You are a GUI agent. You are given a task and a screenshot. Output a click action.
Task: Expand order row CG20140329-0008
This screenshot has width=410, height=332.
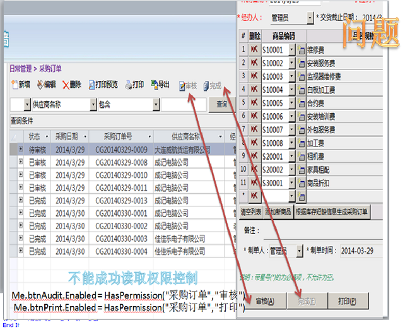tap(21, 162)
